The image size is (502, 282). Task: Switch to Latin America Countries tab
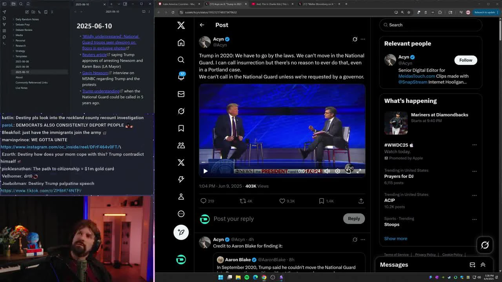(179, 4)
